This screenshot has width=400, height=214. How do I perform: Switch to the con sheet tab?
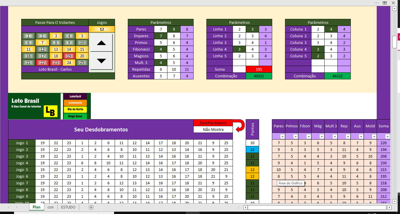(x=51, y=207)
